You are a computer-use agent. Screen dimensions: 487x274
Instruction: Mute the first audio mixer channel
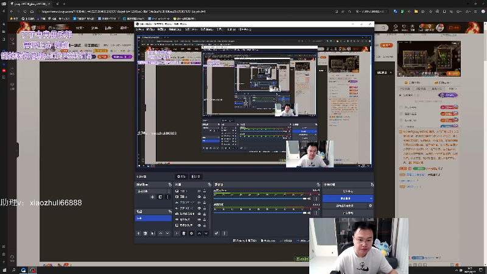point(309,199)
